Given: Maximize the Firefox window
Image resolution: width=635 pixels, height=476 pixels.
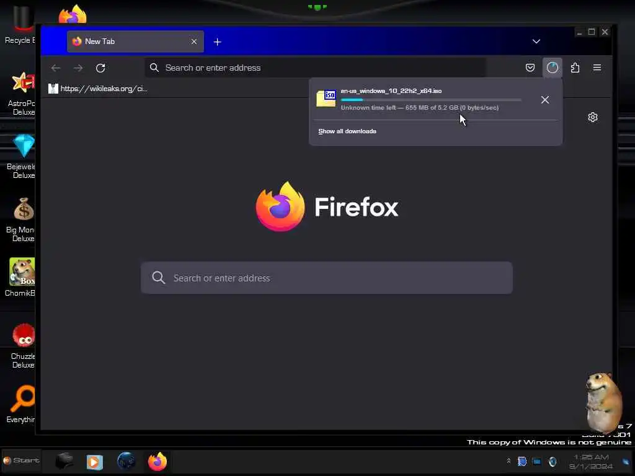Looking at the screenshot, I should click(592, 32).
